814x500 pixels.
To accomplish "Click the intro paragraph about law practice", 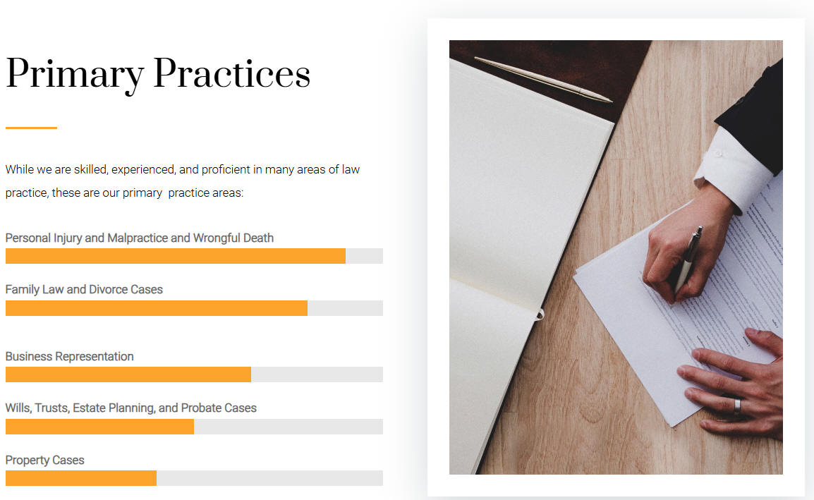I will 182,181.
